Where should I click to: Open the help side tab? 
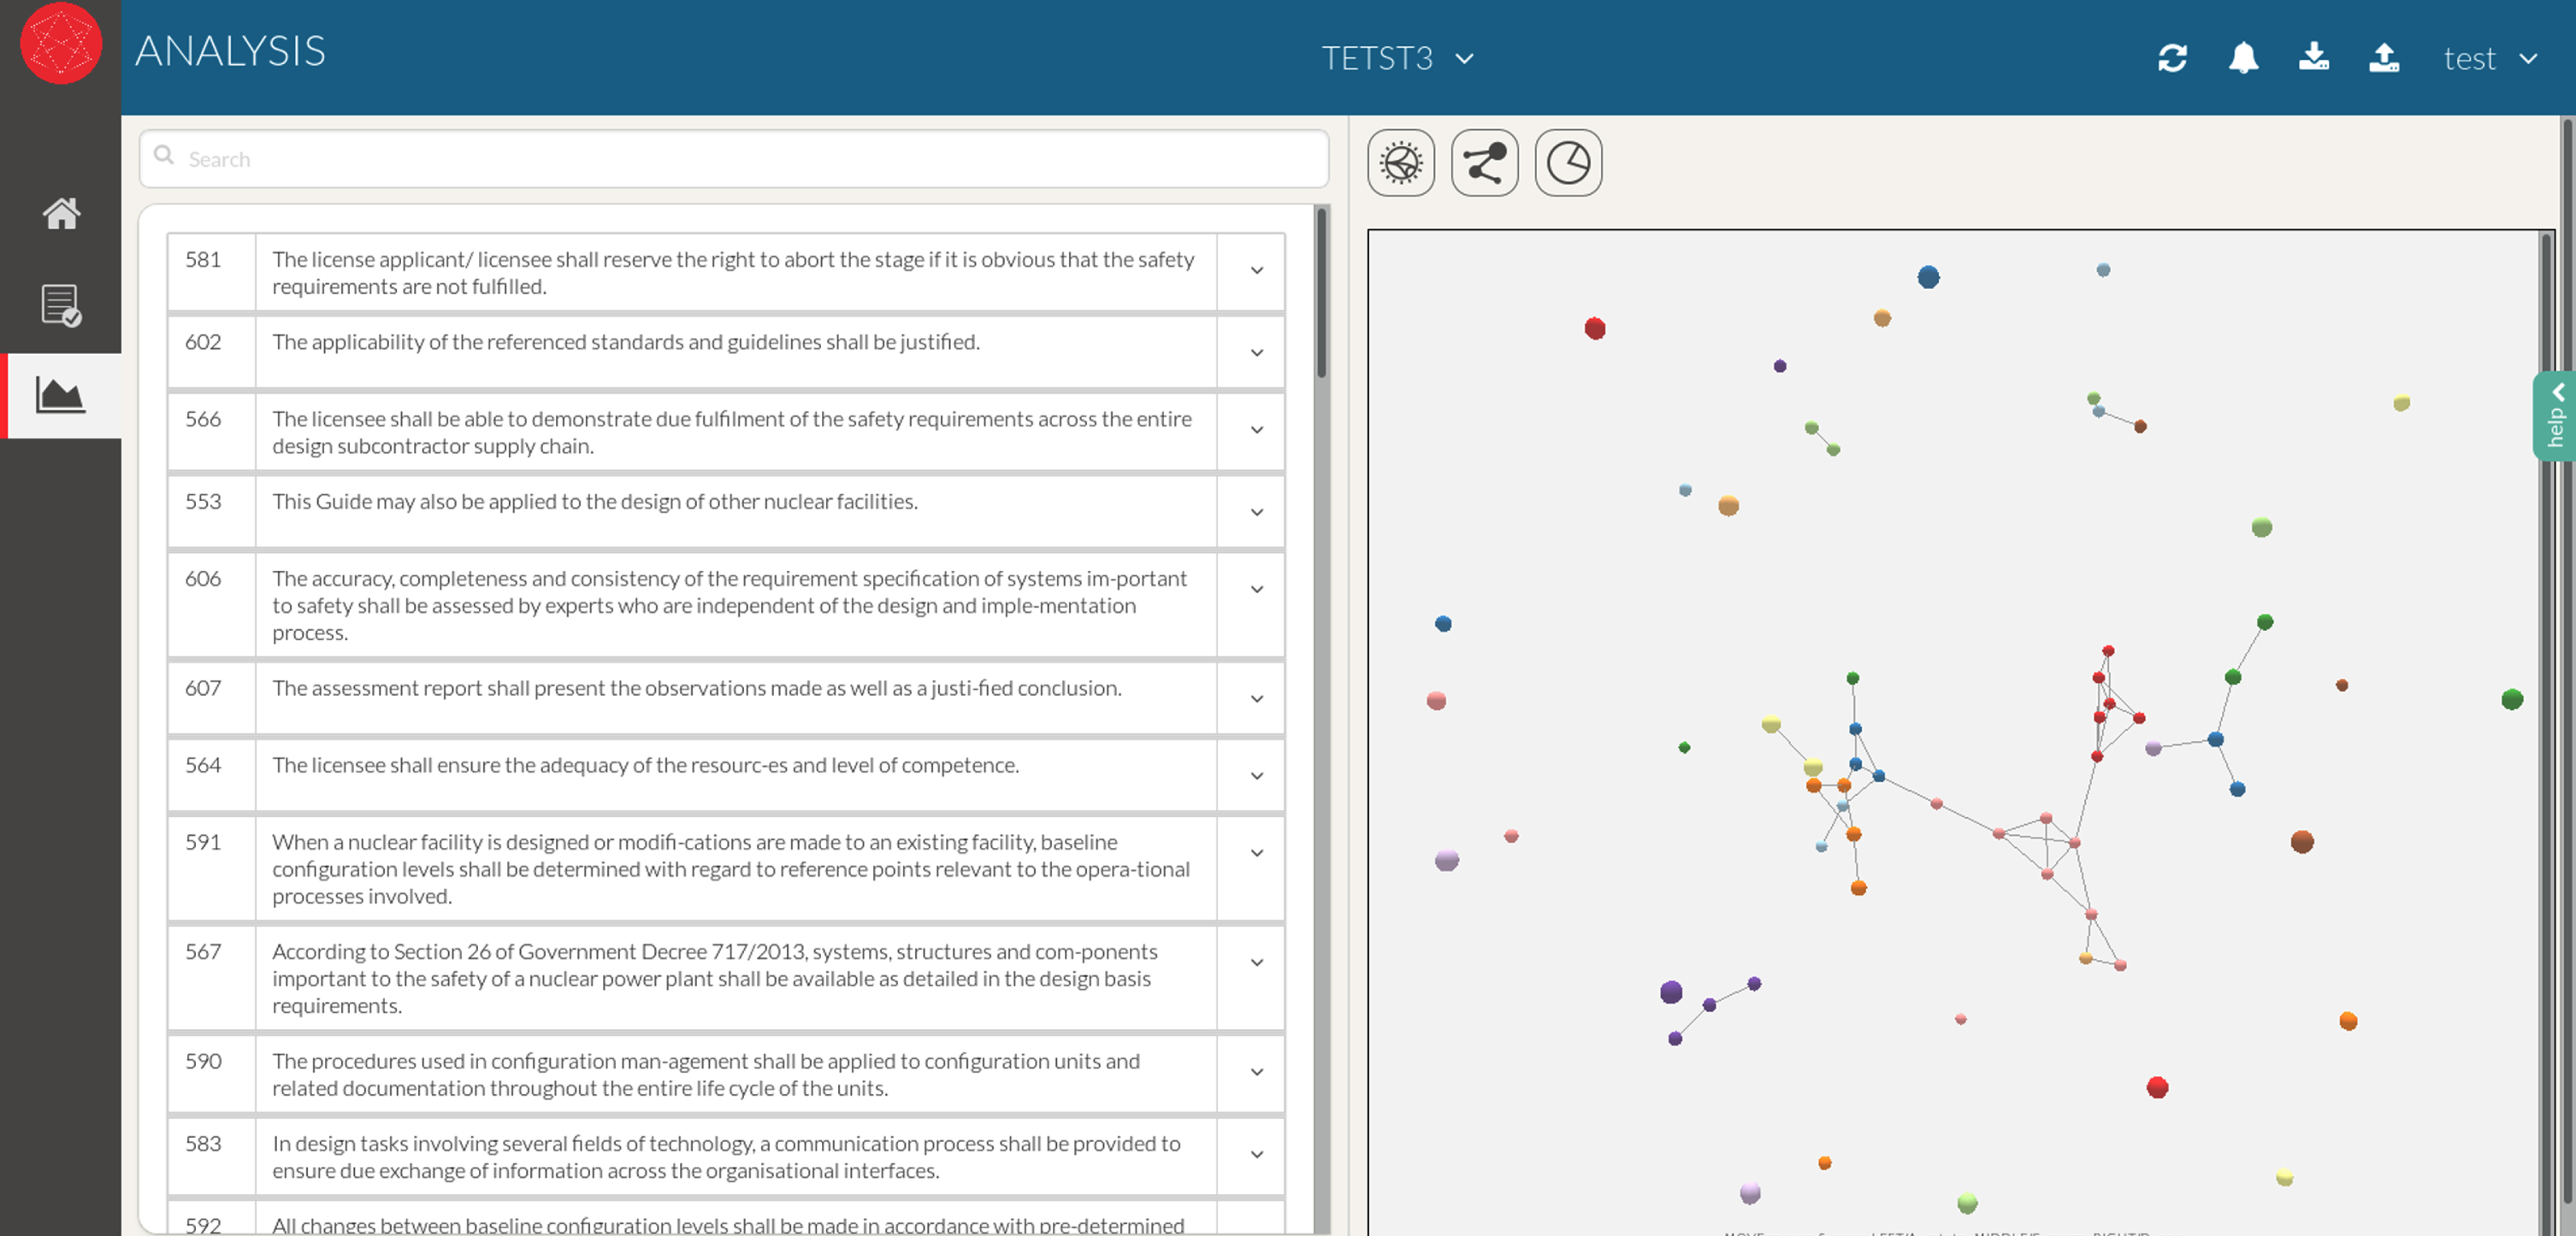[x=2555, y=415]
